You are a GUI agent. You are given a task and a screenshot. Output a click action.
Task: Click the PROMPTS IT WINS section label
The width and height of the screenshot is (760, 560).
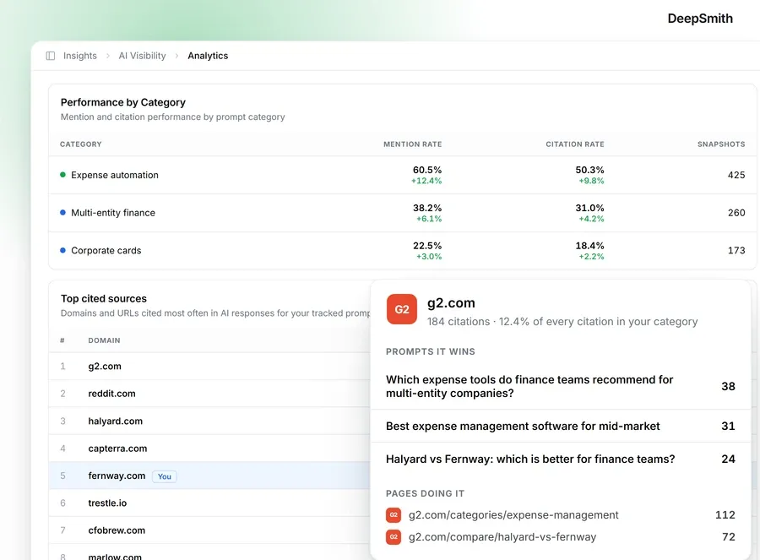(431, 351)
